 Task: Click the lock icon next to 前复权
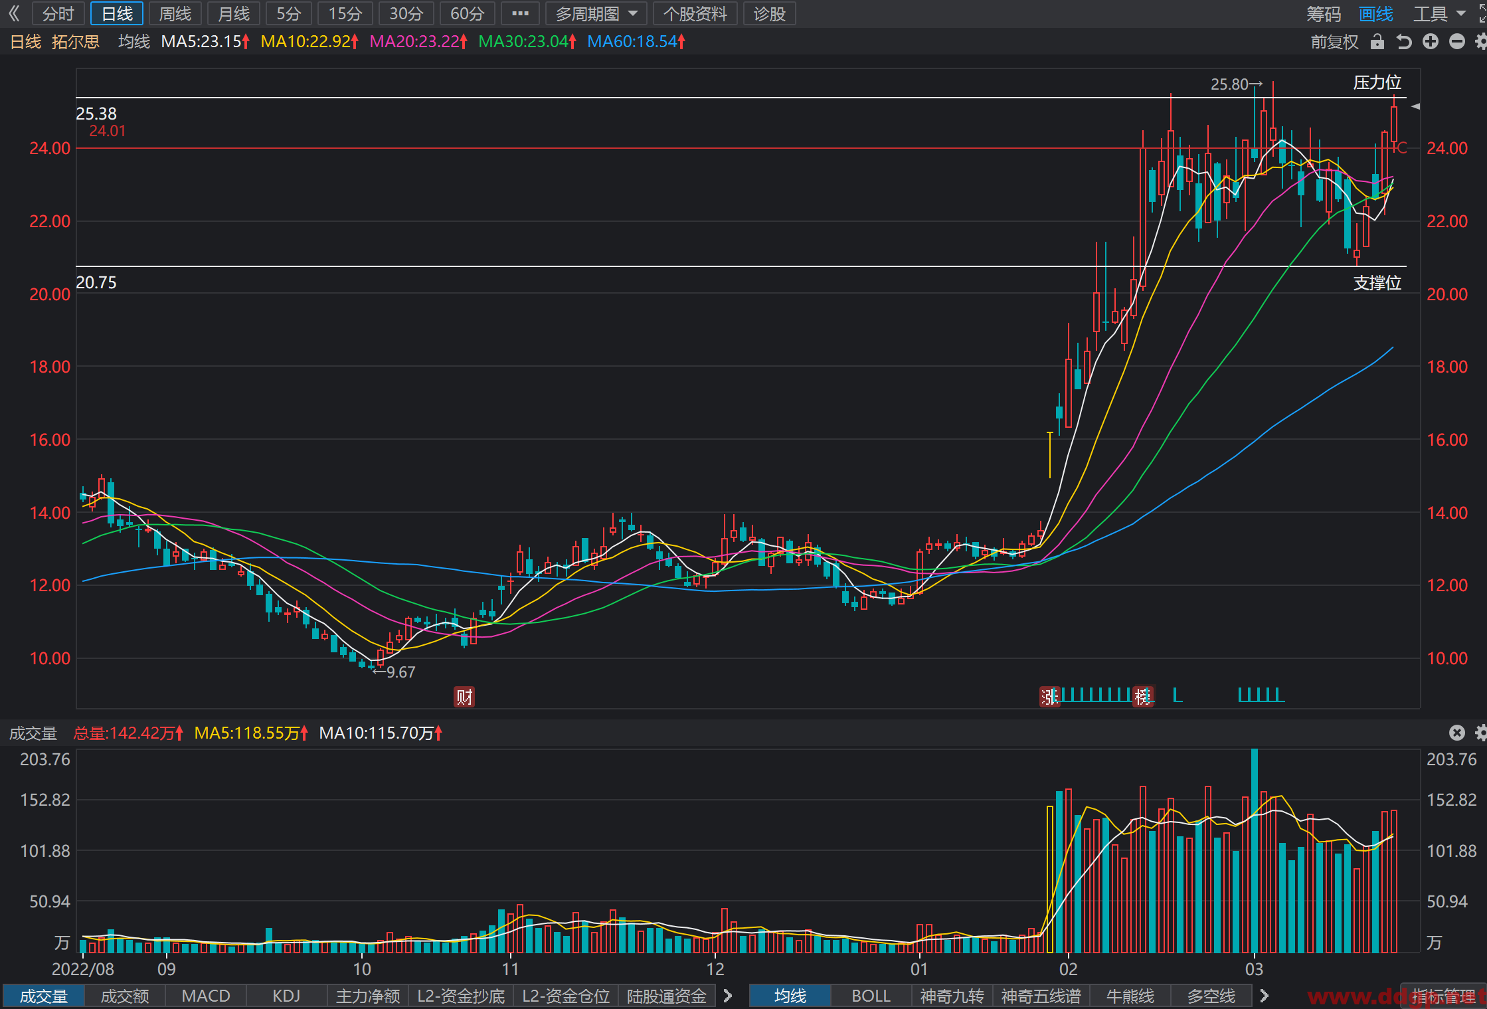tap(1377, 42)
